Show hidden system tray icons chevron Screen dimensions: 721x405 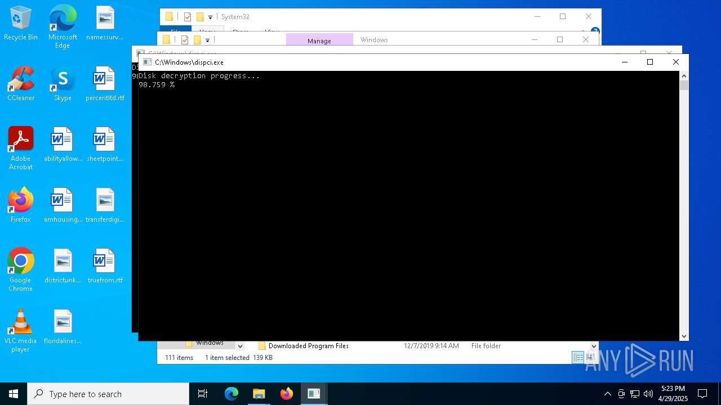pos(607,394)
